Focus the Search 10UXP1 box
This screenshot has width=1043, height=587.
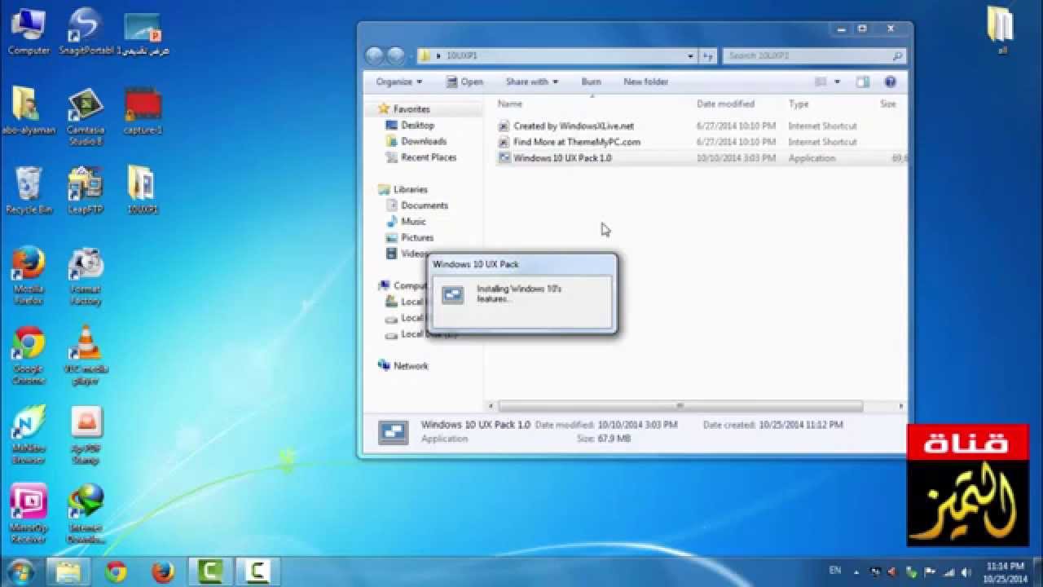[x=813, y=56]
